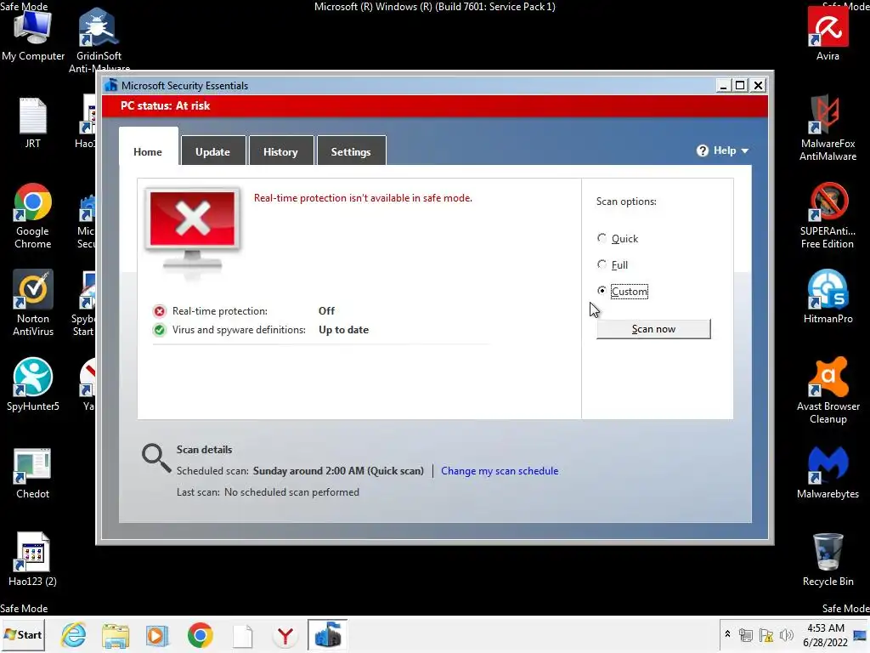870x653 pixels.
Task: Click the Help question mark icon
Action: pos(703,151)
